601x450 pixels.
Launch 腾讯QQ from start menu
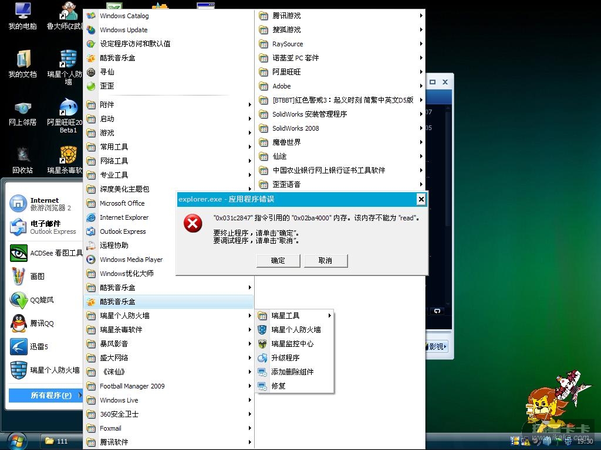tap(45, 323)
